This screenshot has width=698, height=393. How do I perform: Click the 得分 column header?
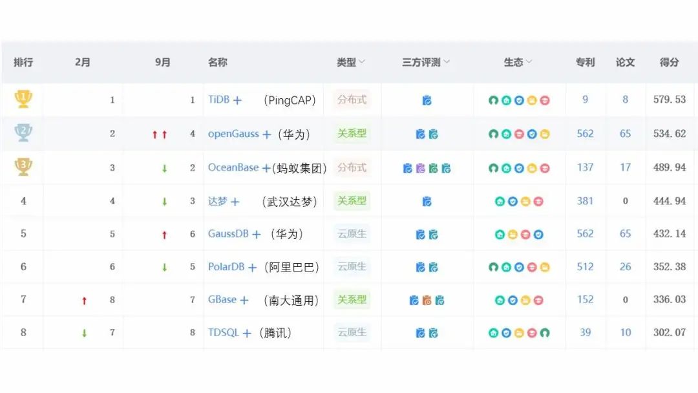pos(669,62)
